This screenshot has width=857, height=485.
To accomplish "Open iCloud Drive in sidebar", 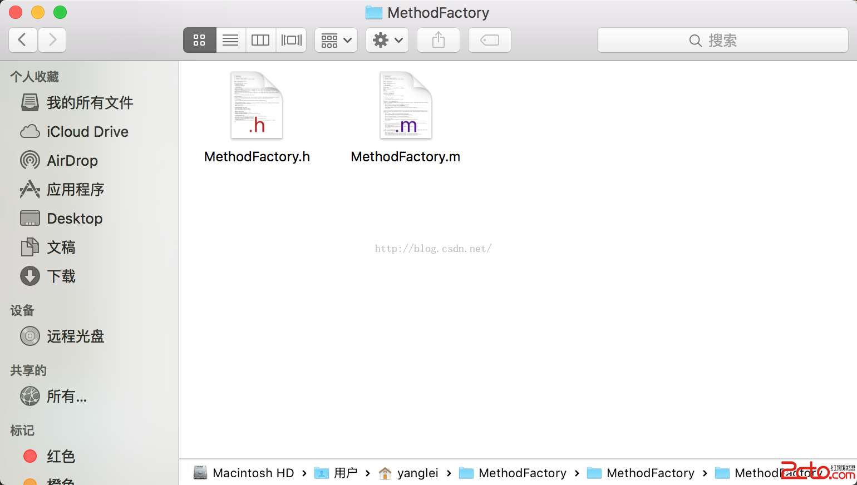I will tap(87, 132).
